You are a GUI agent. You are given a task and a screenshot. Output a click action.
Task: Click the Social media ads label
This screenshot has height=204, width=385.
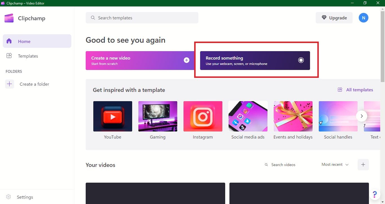click(248, 137)
